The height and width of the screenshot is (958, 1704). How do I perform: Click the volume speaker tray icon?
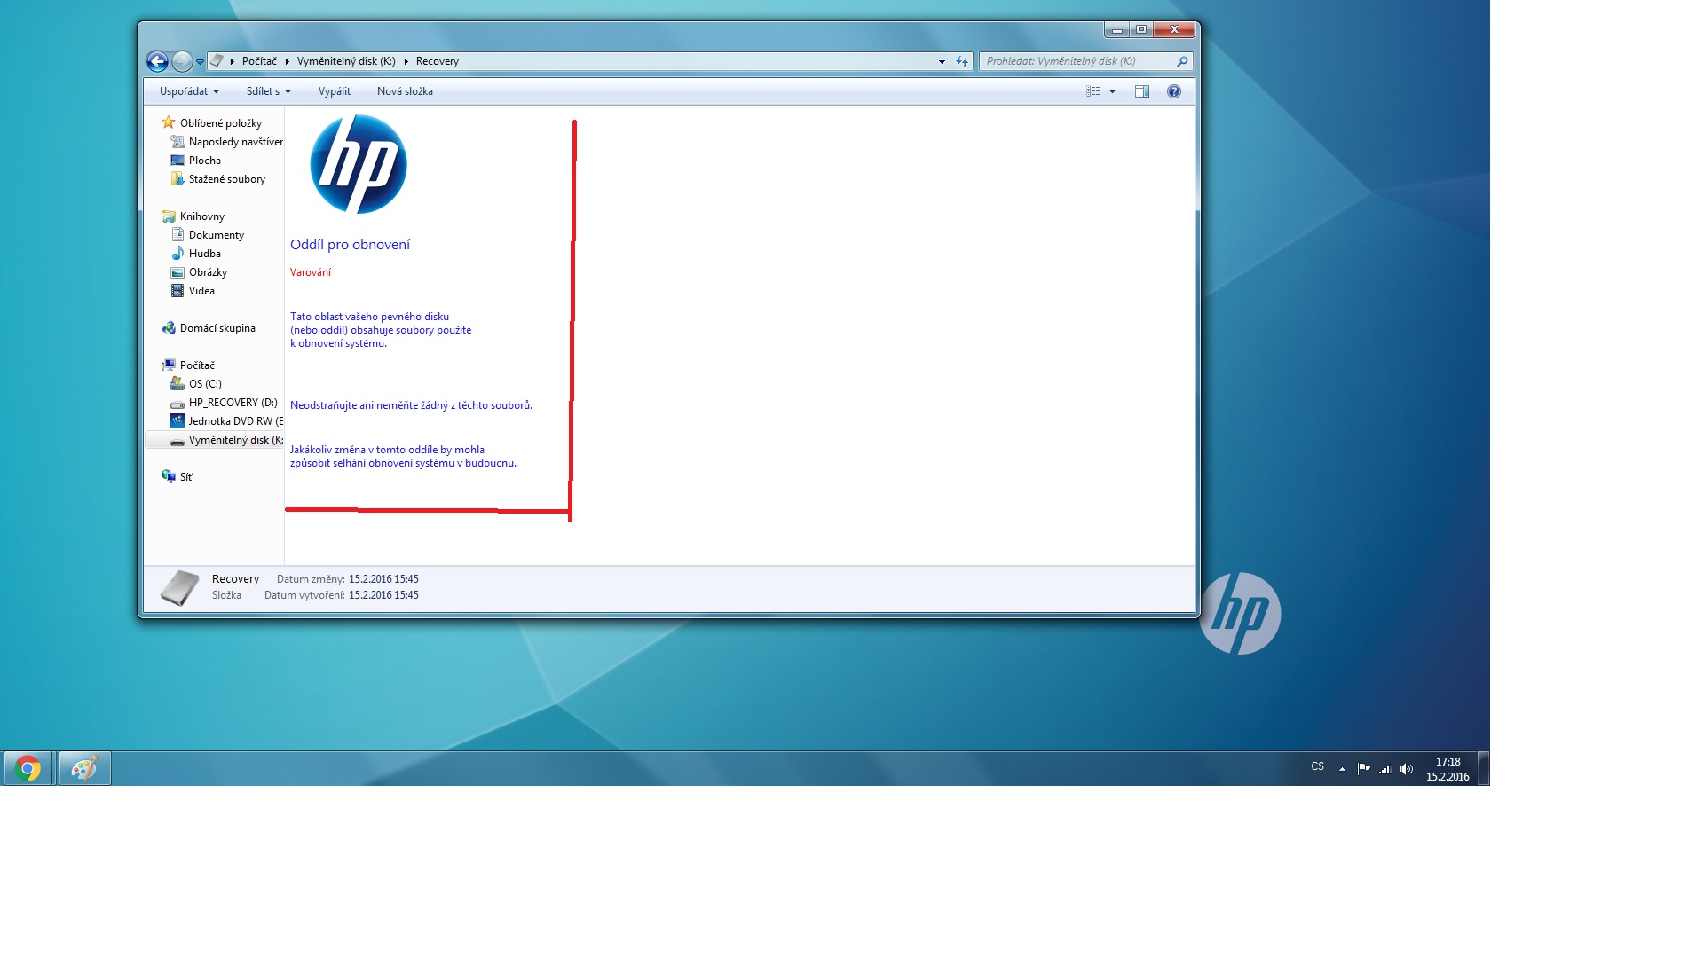[x=1406, y=769]
